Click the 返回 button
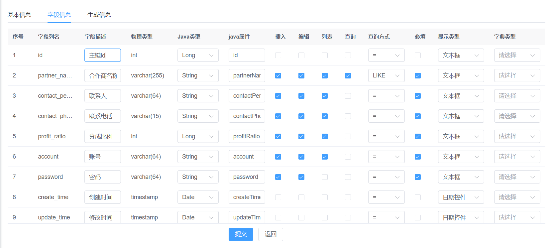This screenshot has width=553, height=248. click(271, 234)
